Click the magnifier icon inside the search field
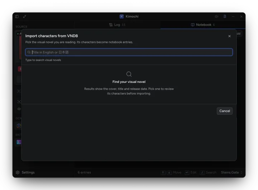Image resolution: width=258 pixels, height=190 pixels. tap(29, 52)
